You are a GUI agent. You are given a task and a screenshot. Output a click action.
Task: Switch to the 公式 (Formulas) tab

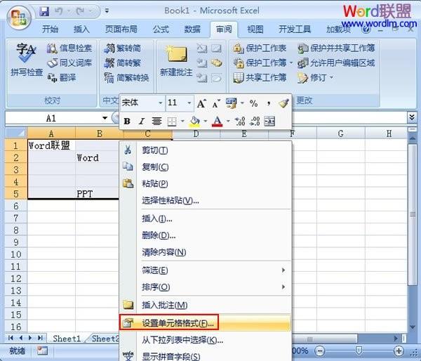tap(161, 29)
